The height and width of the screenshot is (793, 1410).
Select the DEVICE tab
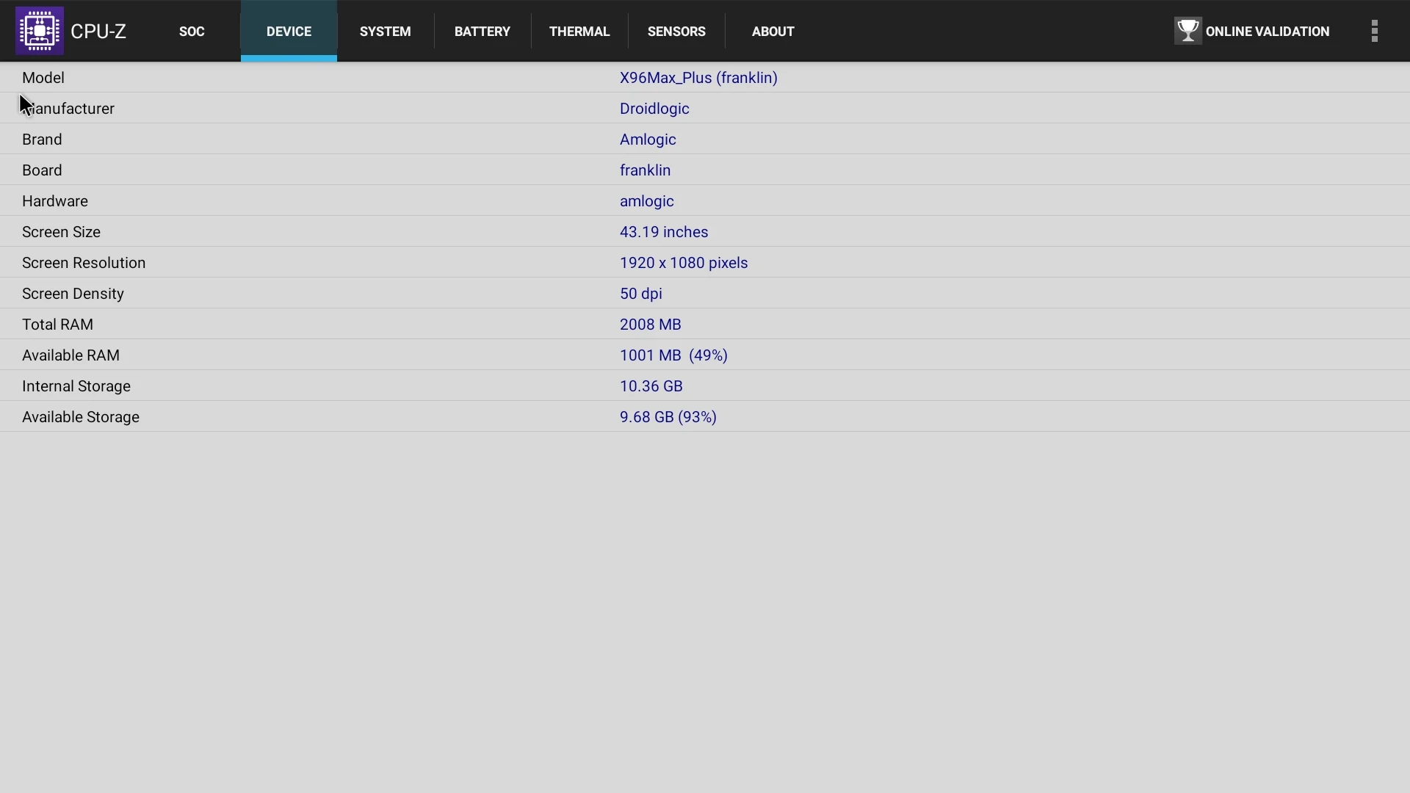289,32
